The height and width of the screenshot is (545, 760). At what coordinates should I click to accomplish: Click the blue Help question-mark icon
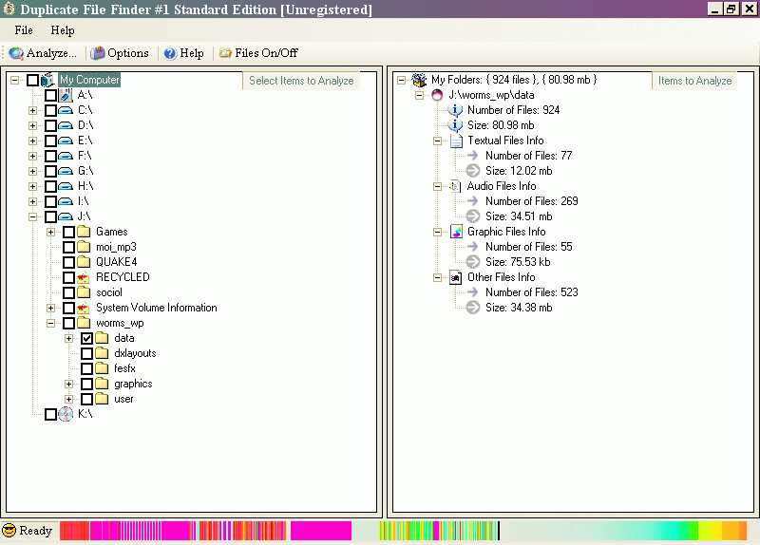170,53
